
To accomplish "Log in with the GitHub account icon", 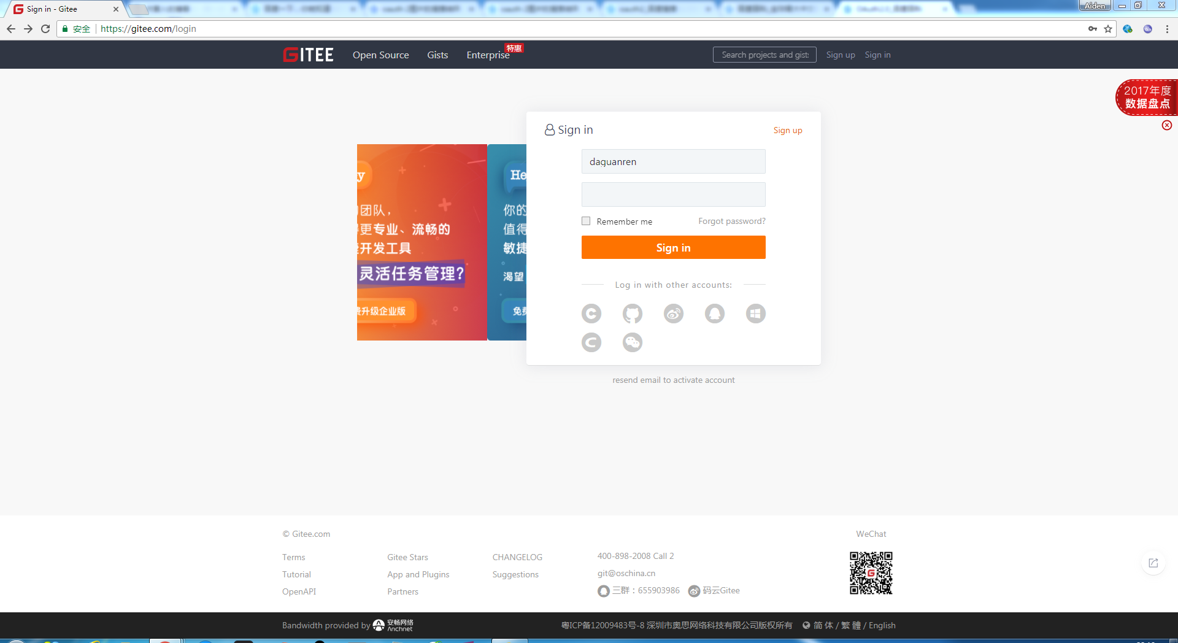I will tap(633, 314).
